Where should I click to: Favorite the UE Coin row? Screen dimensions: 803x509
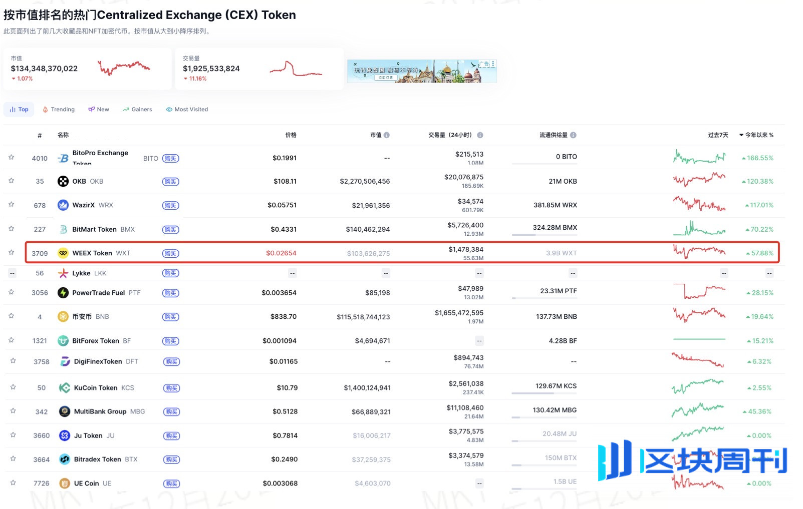point(13,483)
